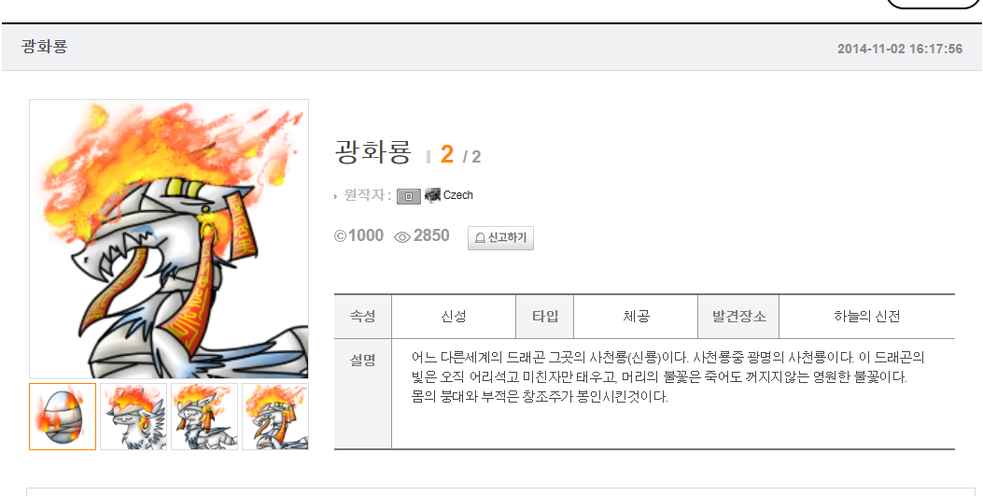Screen dimensions: 983x496
Task: Visit the Czech author profile link
Action: coord(457,195)
